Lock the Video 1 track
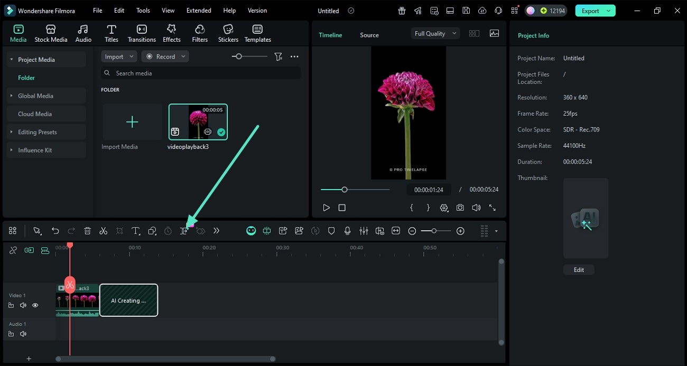687x366 pixels. 11,305
